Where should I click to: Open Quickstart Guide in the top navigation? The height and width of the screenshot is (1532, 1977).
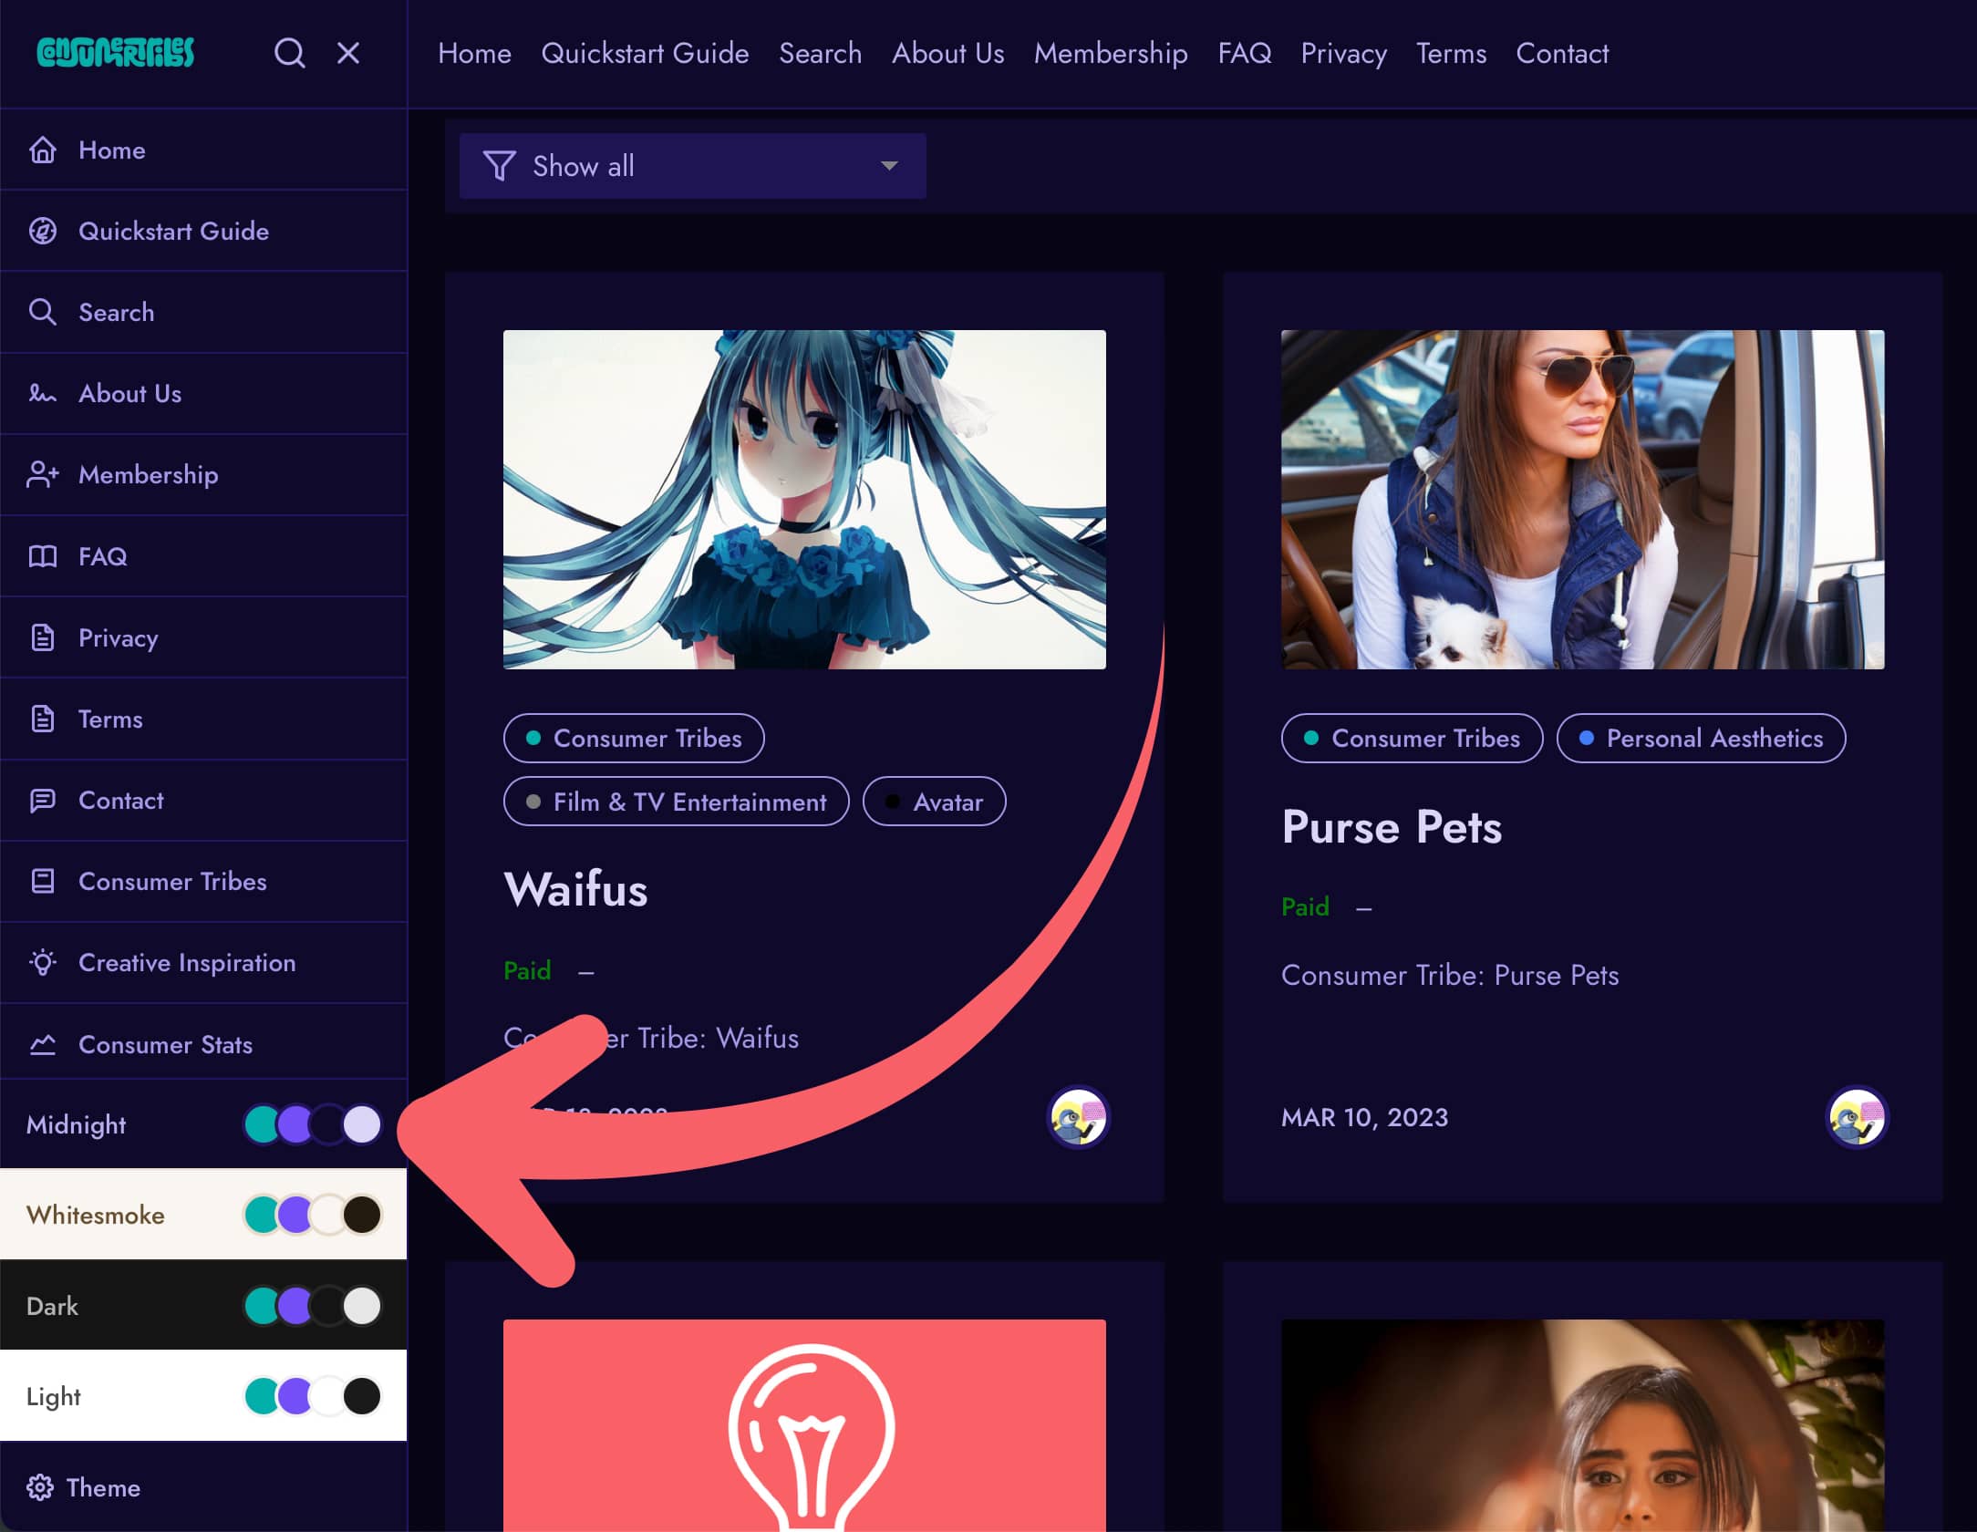[x=645, y=53]
